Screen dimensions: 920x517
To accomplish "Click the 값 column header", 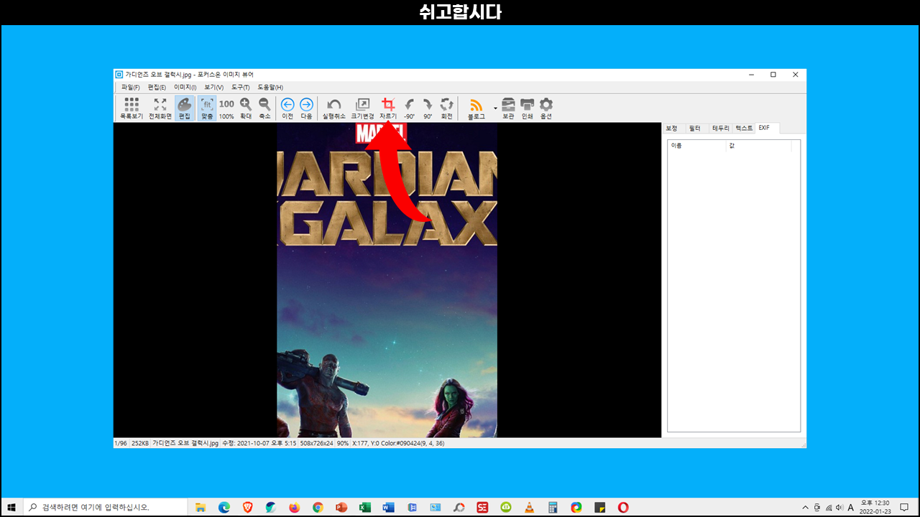I will [759, 146].
